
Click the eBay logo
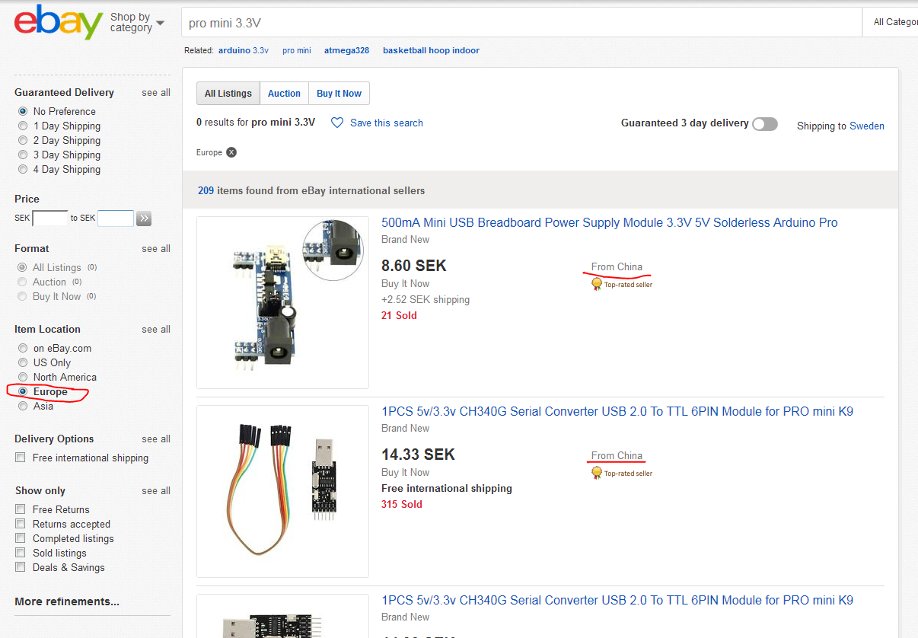(58, 22)
